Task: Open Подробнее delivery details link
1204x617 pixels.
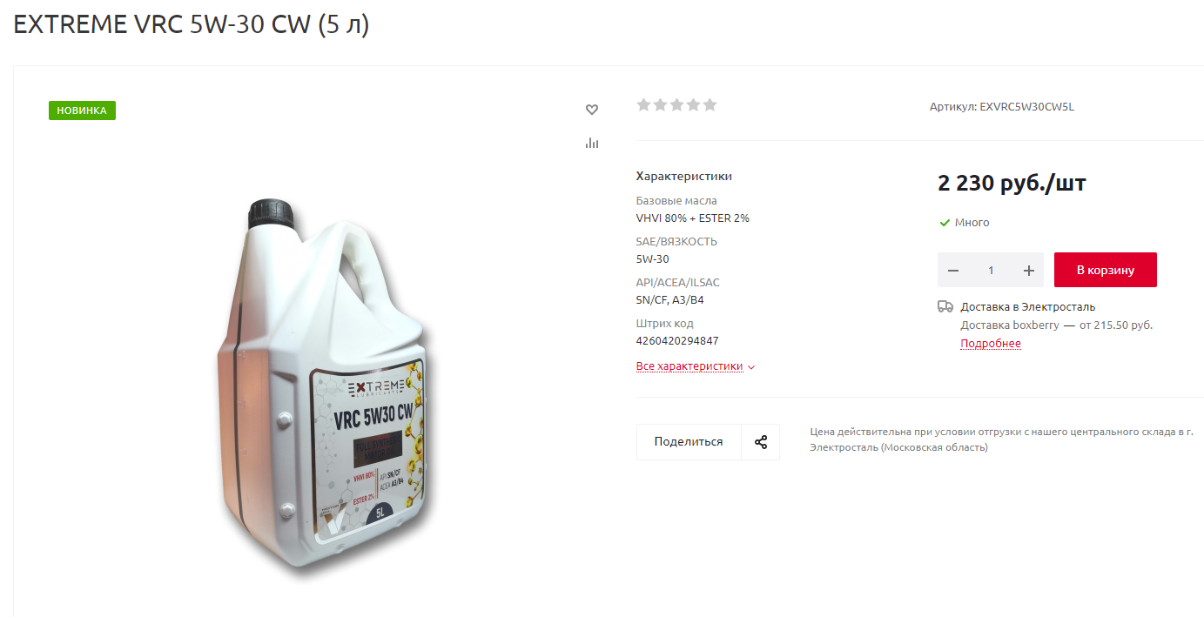Action: 991,344
